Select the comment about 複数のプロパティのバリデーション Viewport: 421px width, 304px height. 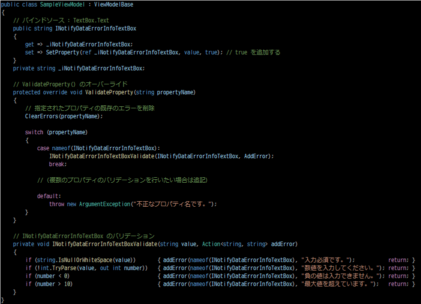click(x=122, y=180)
